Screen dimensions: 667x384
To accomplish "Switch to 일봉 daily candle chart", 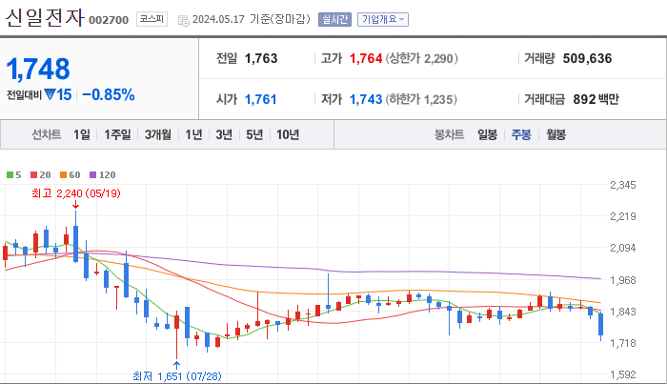I will 488,134.
